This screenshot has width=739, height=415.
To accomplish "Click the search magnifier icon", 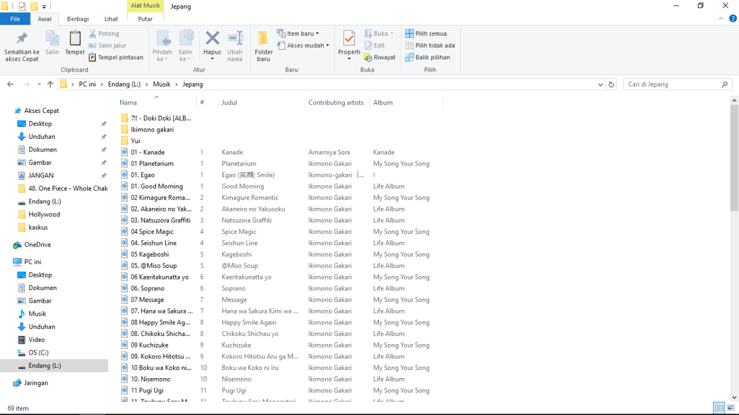I will 725,84.
